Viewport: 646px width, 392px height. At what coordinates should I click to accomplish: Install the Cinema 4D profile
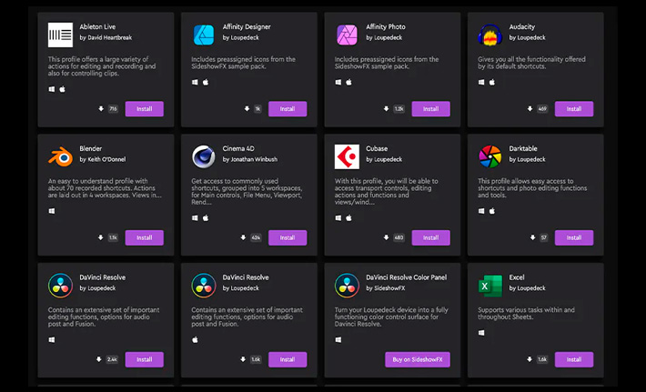288,237
